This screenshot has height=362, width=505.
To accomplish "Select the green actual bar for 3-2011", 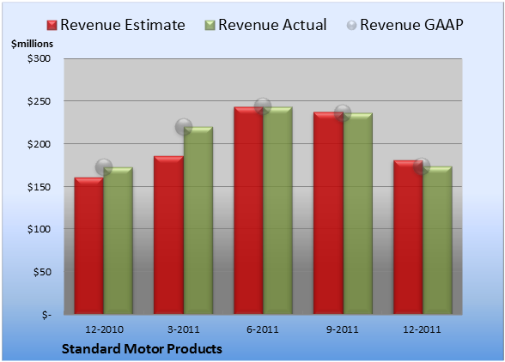I will click(198, 220).
